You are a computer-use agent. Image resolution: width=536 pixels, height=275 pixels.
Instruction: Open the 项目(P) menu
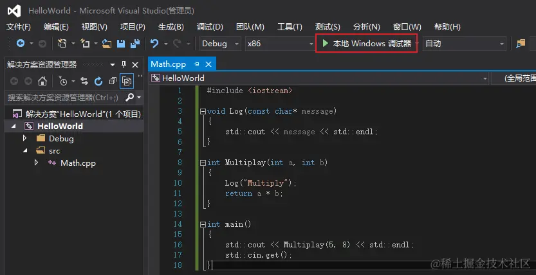coord(133,27)
